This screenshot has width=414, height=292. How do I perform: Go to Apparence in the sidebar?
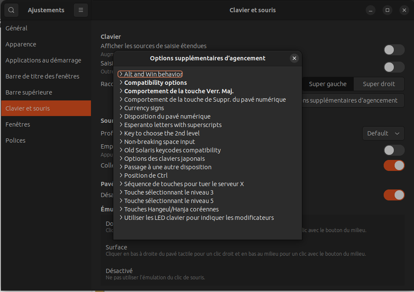(21, 44)
